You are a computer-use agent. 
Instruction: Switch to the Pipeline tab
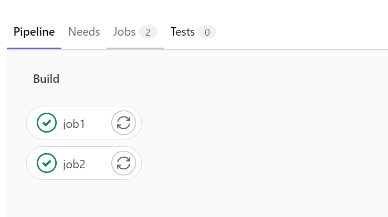(34, 32)
